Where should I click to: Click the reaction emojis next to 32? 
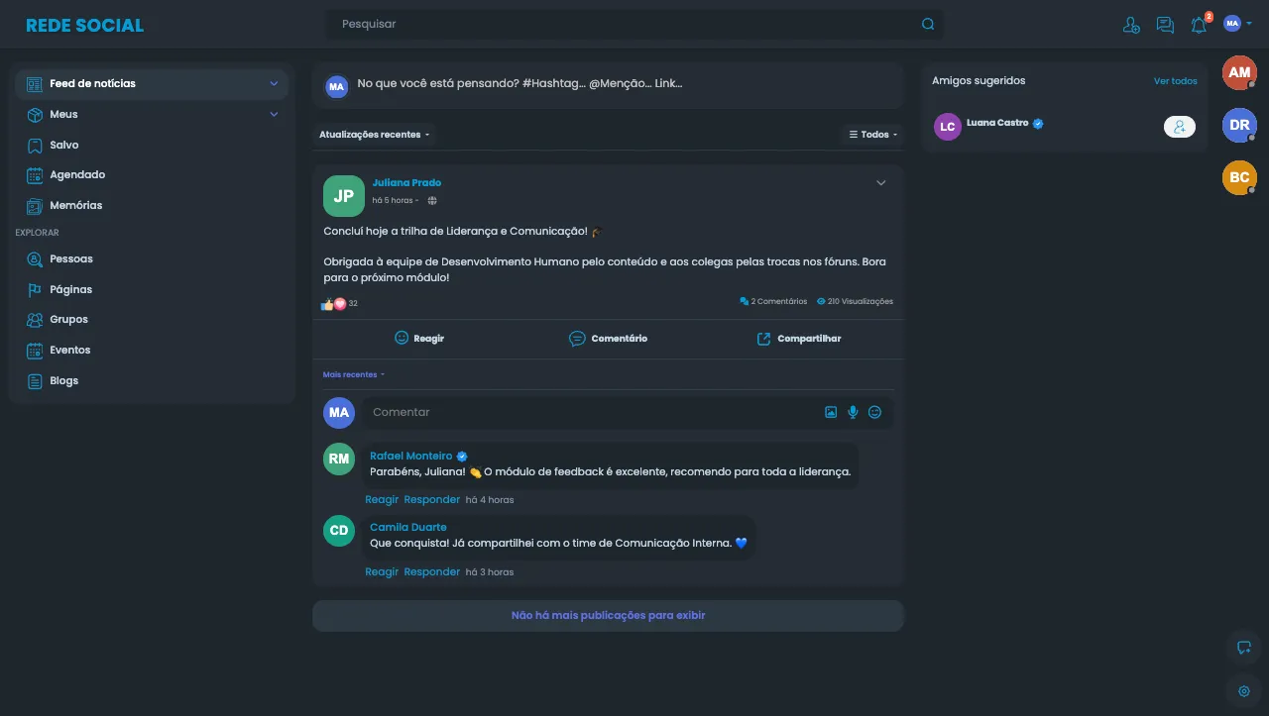333,304
